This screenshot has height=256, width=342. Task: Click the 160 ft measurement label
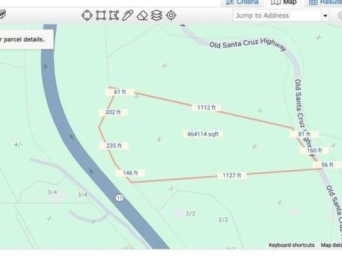pyautogui.click(x=314, y=150)
